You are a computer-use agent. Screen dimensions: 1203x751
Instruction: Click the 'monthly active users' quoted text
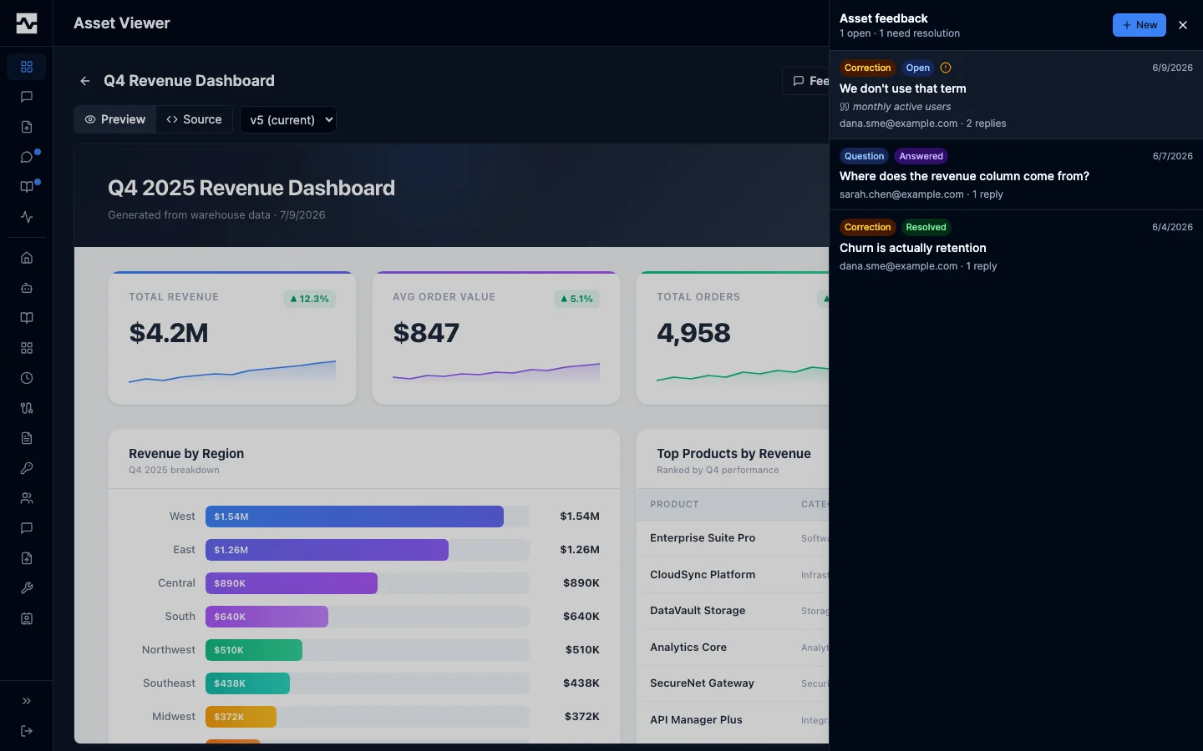pos(901,107)
